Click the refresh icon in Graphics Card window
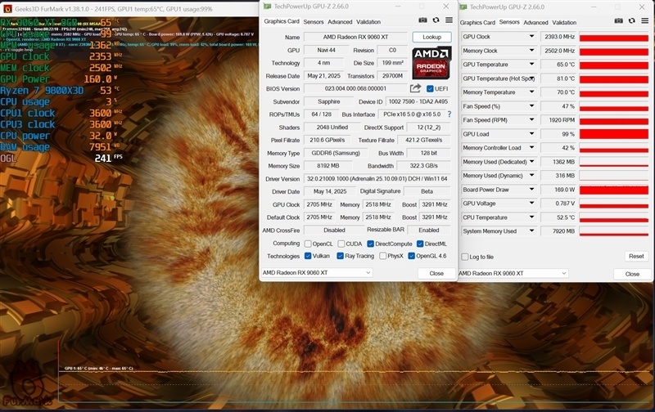The image size is (655, 412). click(436, 20)
